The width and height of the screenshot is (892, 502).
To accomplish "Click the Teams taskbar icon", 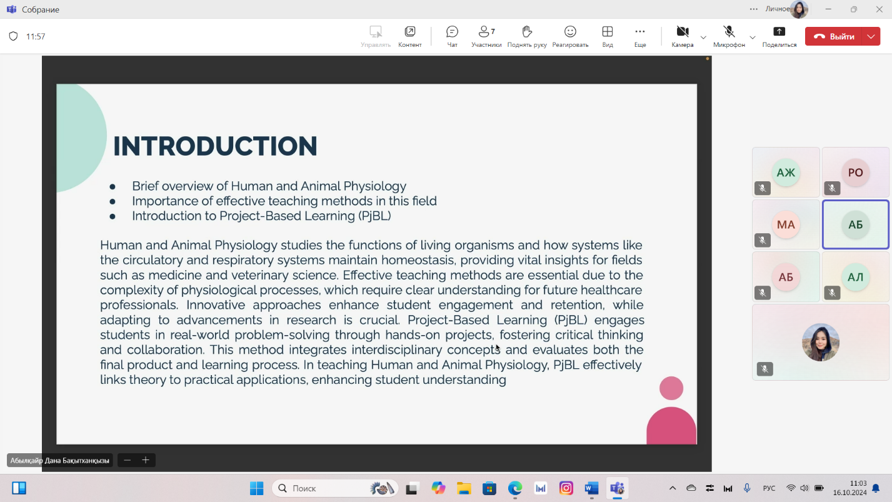I will pyautogui.click(x=618, y=488).
